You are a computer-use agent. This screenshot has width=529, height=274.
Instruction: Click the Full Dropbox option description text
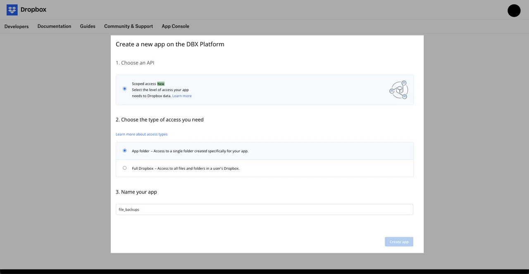click(186, 168)
